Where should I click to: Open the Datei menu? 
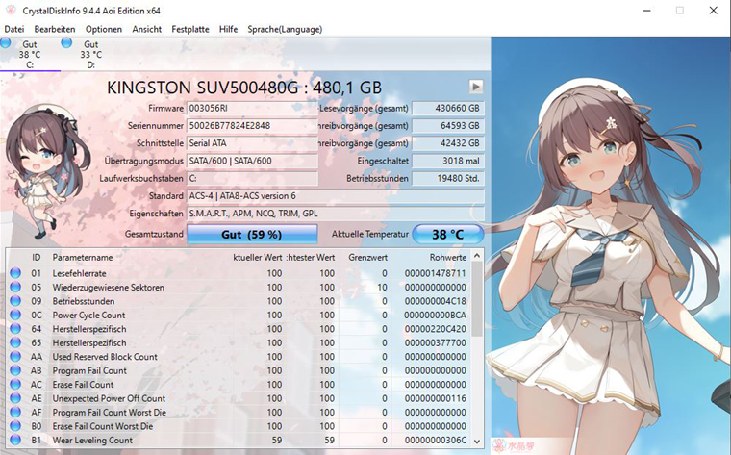click(14, 29)
